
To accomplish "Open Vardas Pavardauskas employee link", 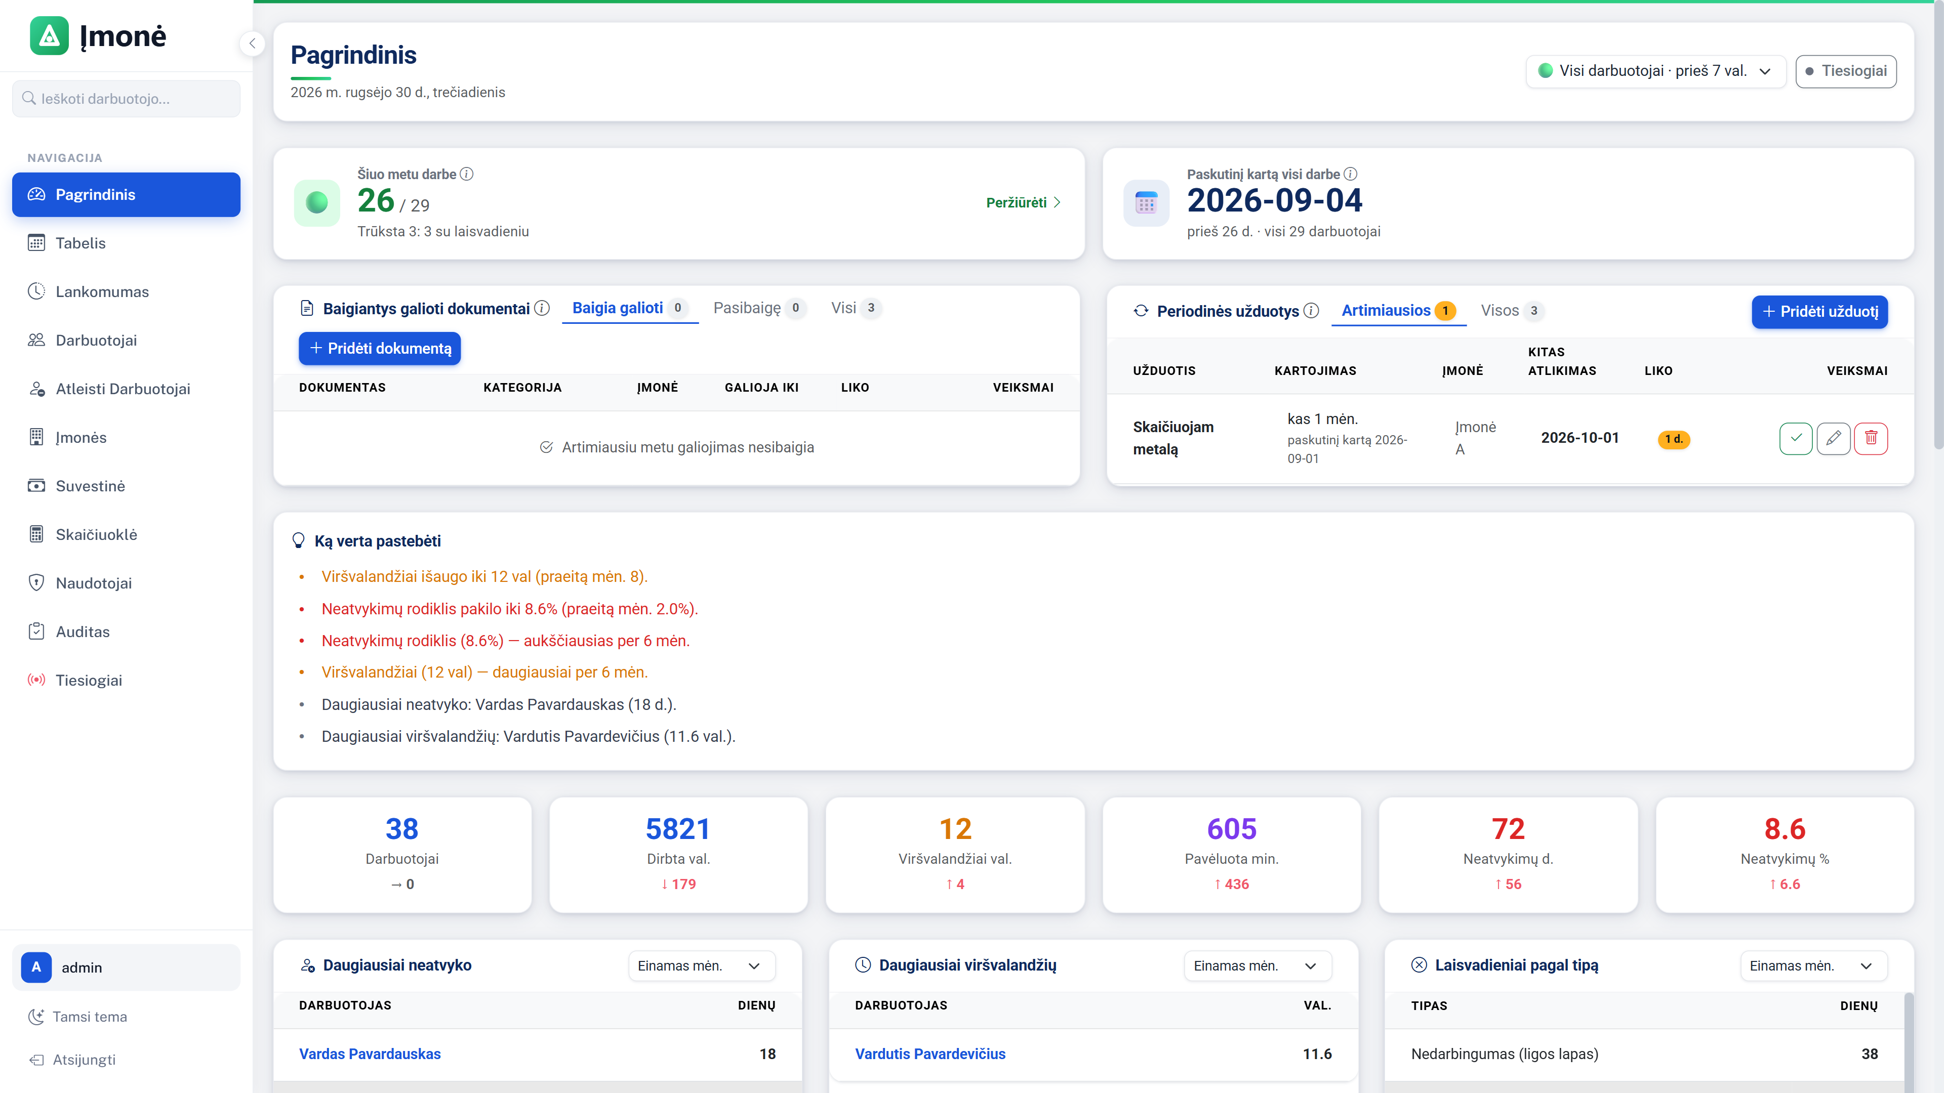I will pyautogui.click(x=370, y=1054).
